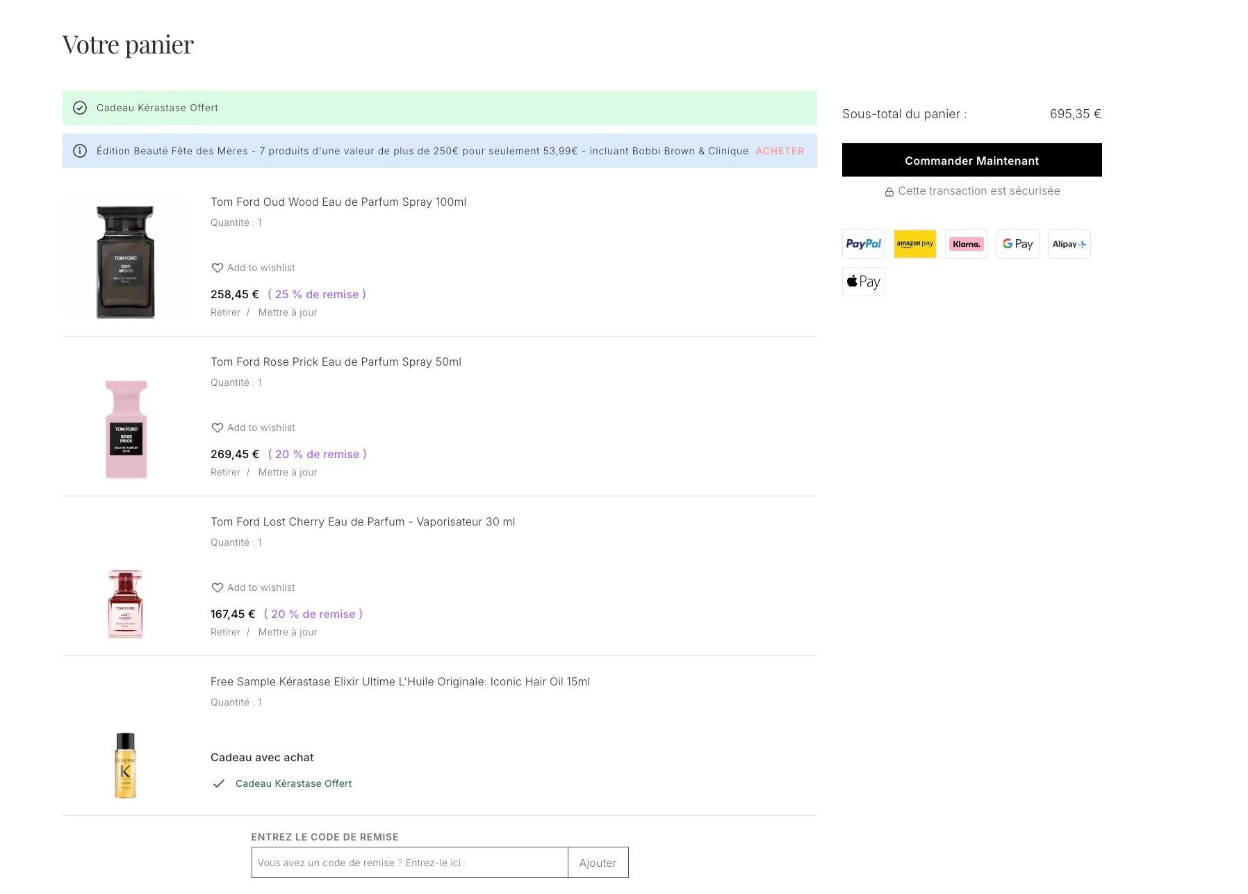
Task: Click Quantité : 1 under Oud Wood
Action: point(236,222)
